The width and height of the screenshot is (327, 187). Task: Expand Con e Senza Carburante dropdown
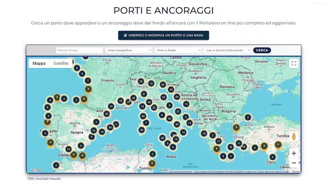pyautogui.click(x=227, y=50)
